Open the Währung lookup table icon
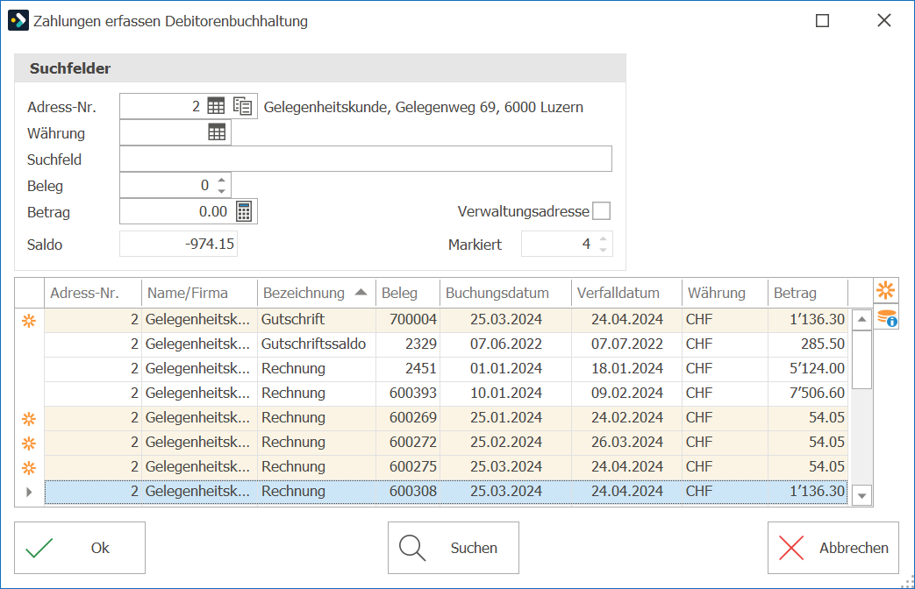 pos(217,132)
